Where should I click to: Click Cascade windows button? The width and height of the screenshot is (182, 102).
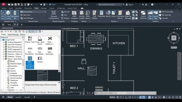click(x=164, y=18)
